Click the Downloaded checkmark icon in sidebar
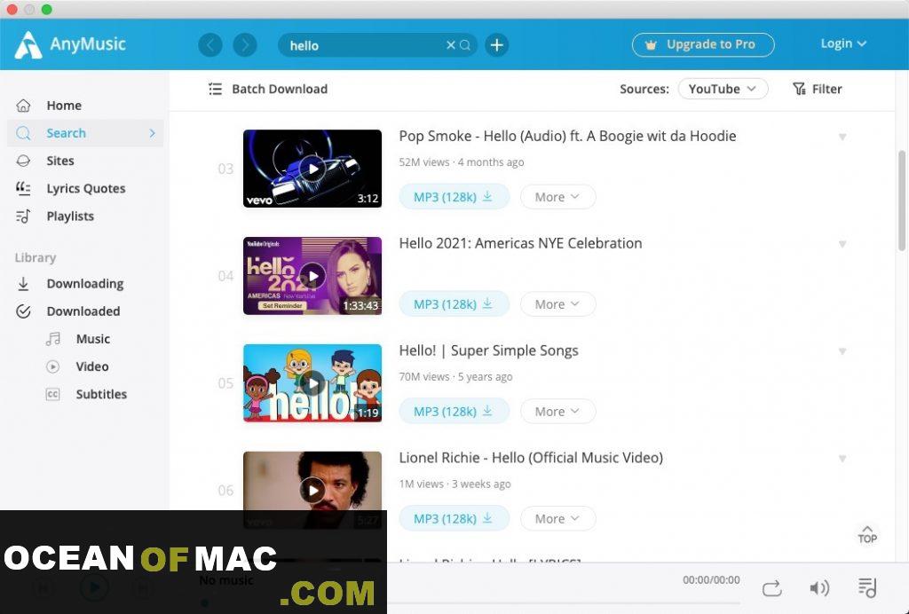The height and width of the screenshot is (614, 909). point(23,311)
